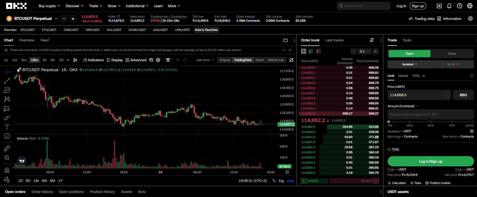Open order book filter settings icon
Viewport: 477px width, 197px height.
[x=372, y=40]
